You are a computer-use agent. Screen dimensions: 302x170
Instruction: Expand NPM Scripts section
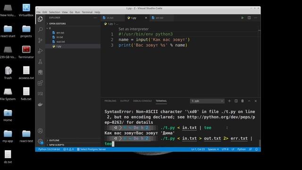(73, 145)
